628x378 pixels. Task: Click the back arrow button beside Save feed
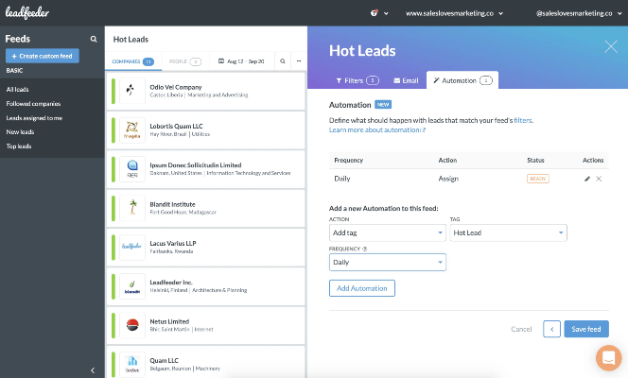pyautogui.click(x=551, y=329)
